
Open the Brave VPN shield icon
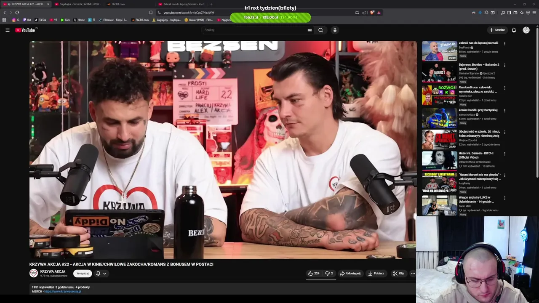point(528,13)
